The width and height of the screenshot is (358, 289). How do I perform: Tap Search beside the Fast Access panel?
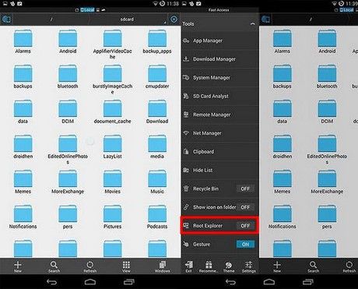point(314,266)
